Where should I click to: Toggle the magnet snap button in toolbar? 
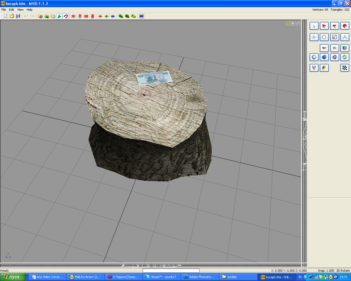66,16
